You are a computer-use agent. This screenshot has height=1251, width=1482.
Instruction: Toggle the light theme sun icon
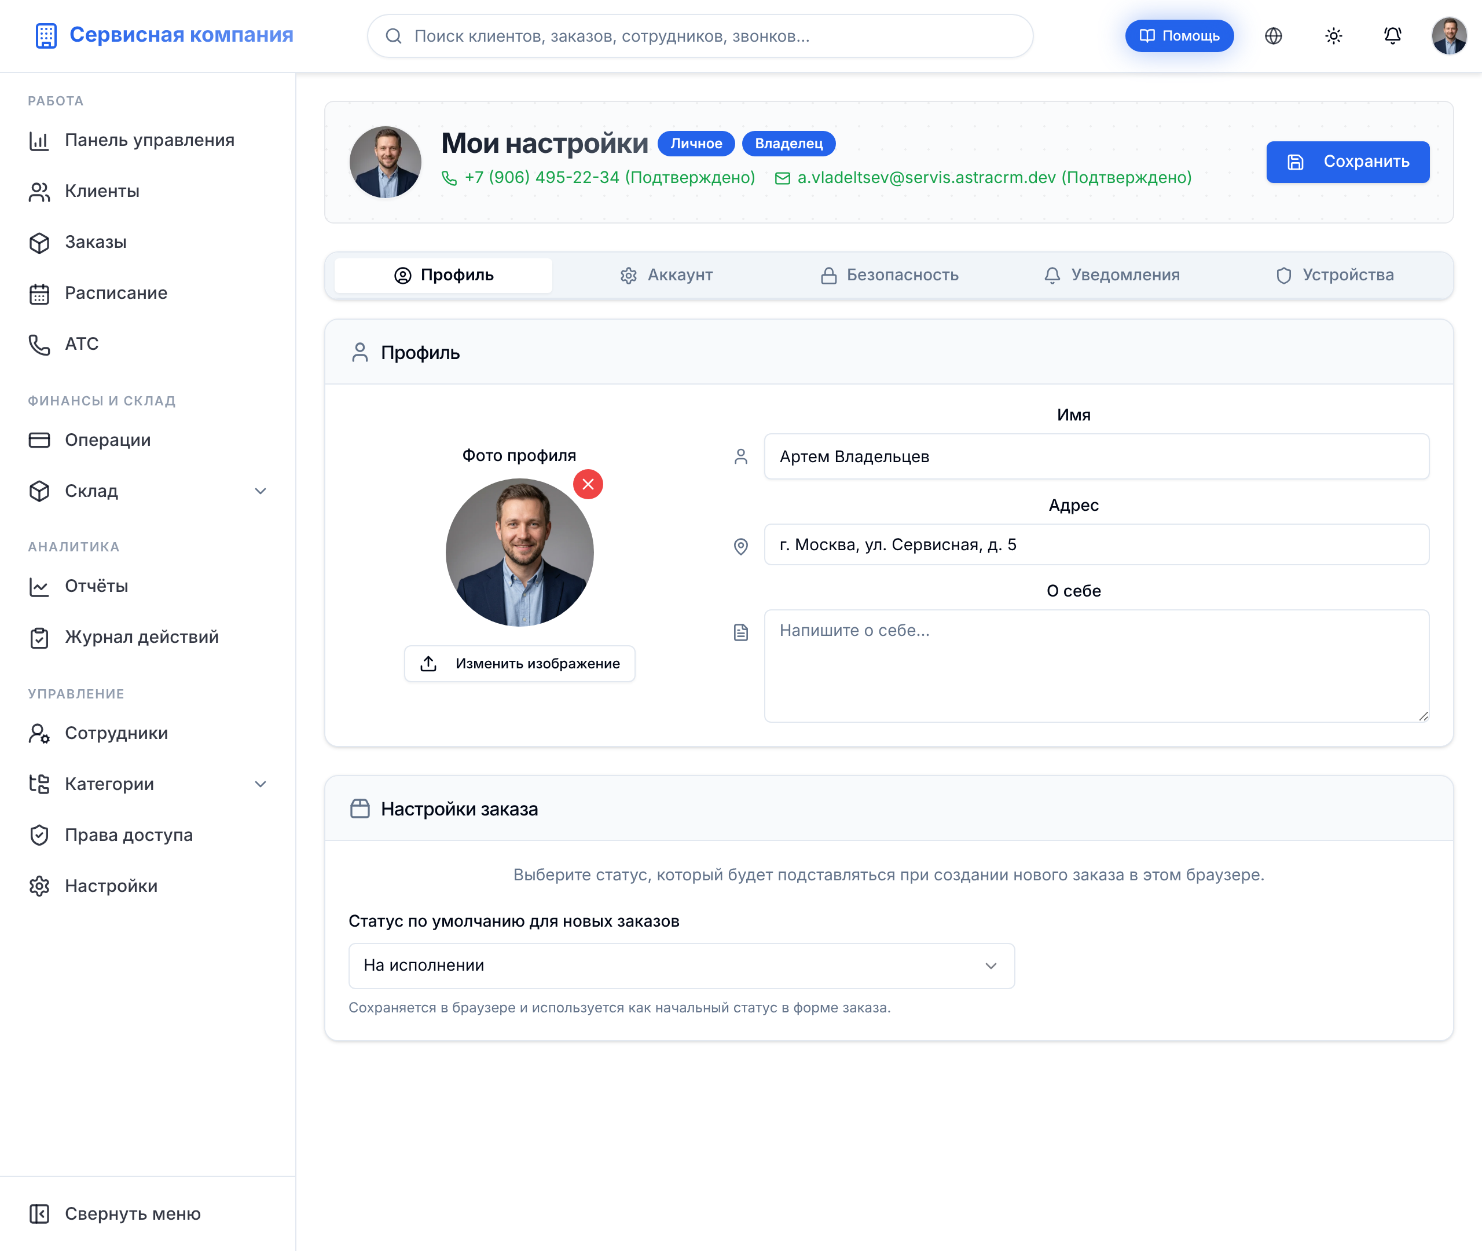[1333, 36]
